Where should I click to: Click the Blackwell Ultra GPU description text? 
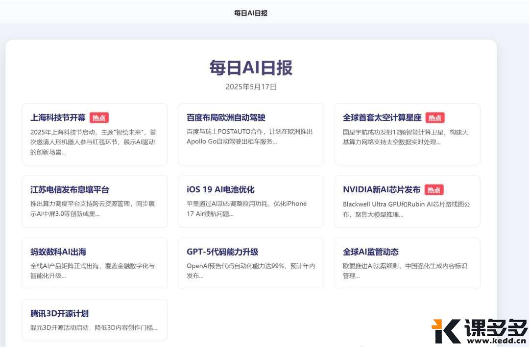406,209
